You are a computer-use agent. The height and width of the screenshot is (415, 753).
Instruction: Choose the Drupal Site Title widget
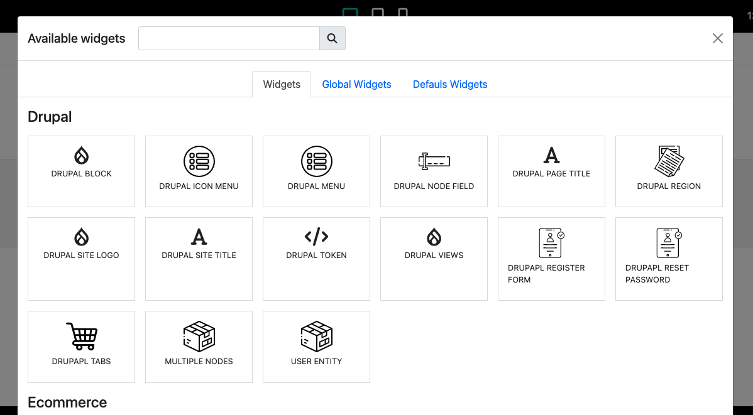pyautogui.click(x=199, y=259)
